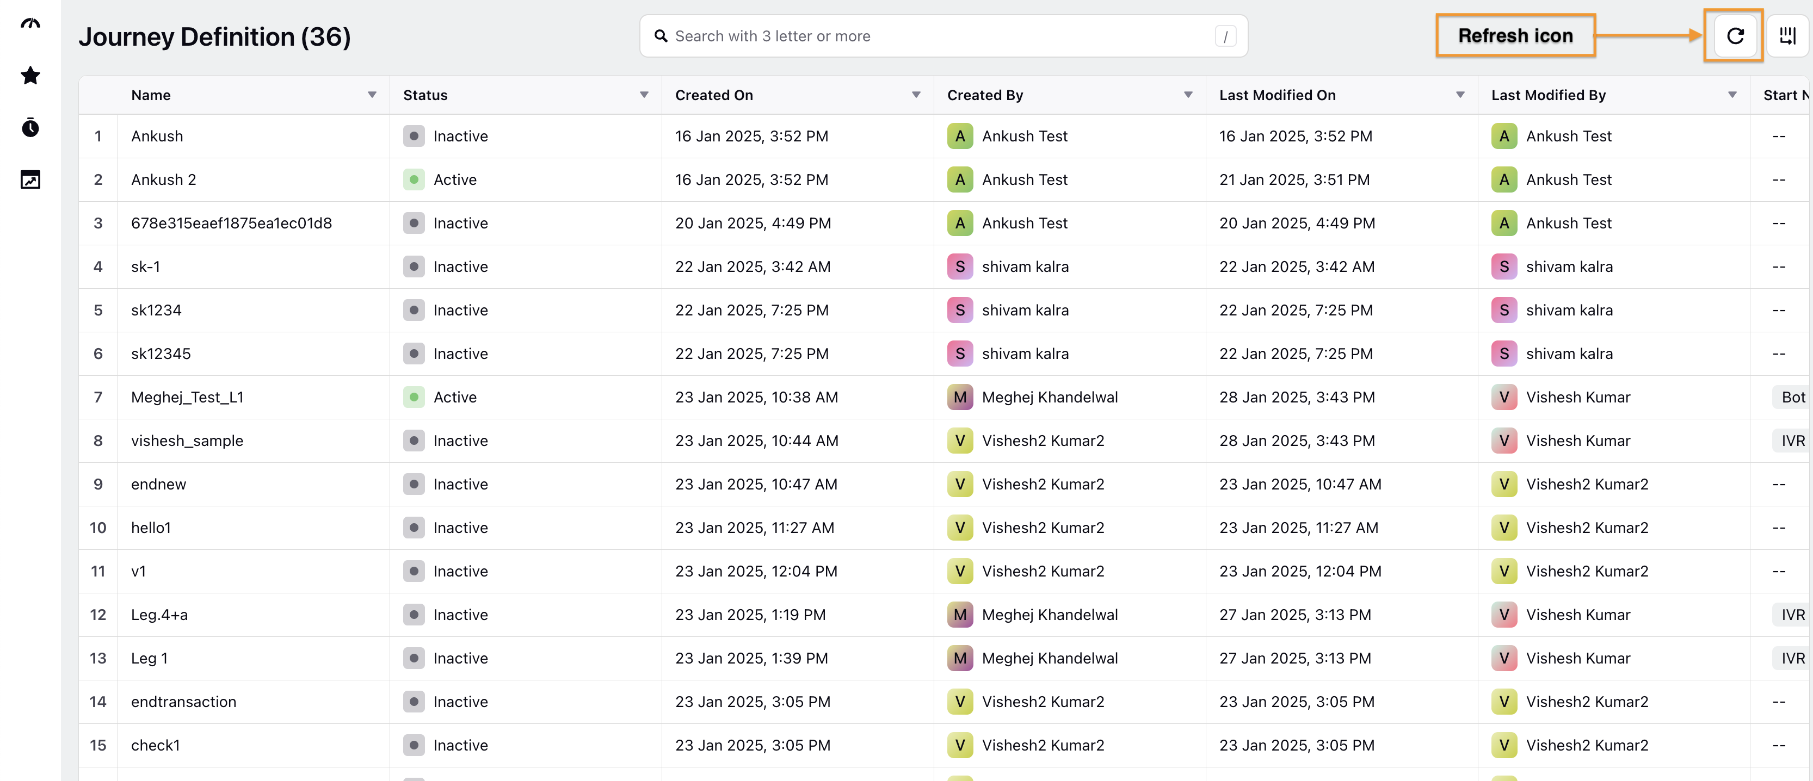This screenshot has width=1813, height=781.
Task: Open the journey named sk1234
Action: (x=156, y=311)
